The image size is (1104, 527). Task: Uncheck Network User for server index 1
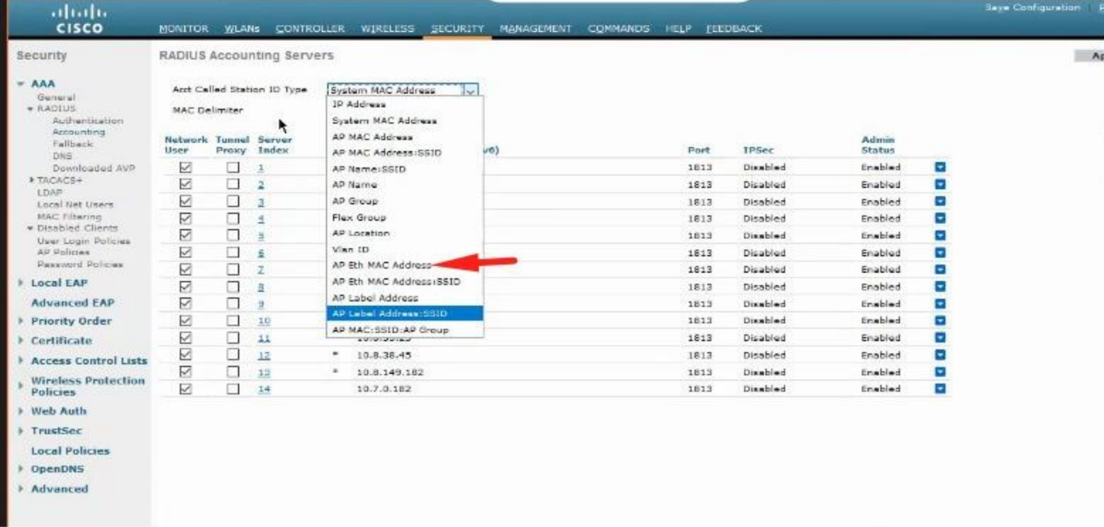click(186, 167)
